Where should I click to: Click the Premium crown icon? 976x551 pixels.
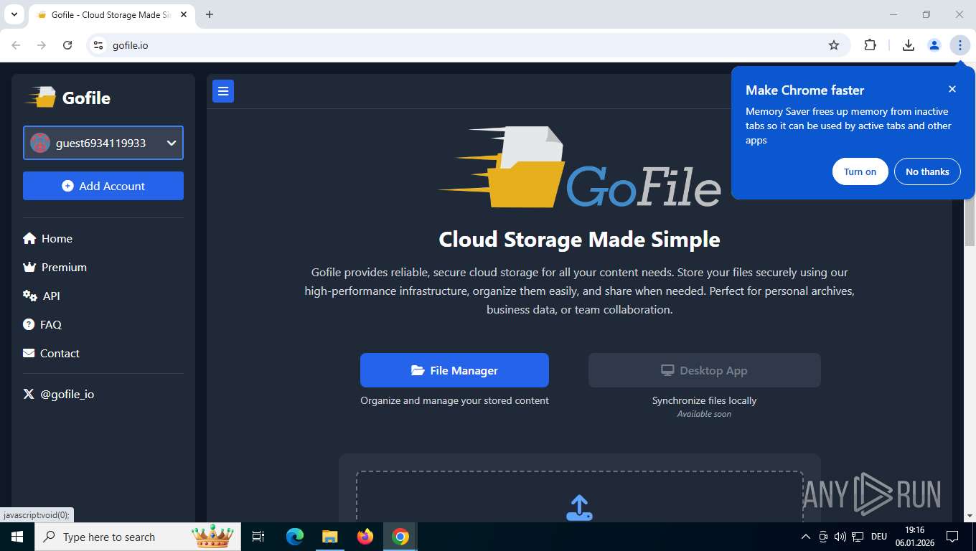coord(29,267)
